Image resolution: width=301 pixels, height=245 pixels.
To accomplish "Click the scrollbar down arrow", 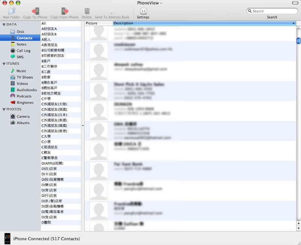I will 298,228.
